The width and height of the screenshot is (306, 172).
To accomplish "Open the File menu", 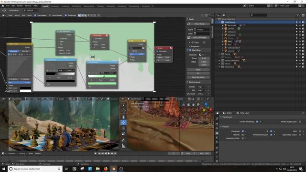I will point(8,6).
